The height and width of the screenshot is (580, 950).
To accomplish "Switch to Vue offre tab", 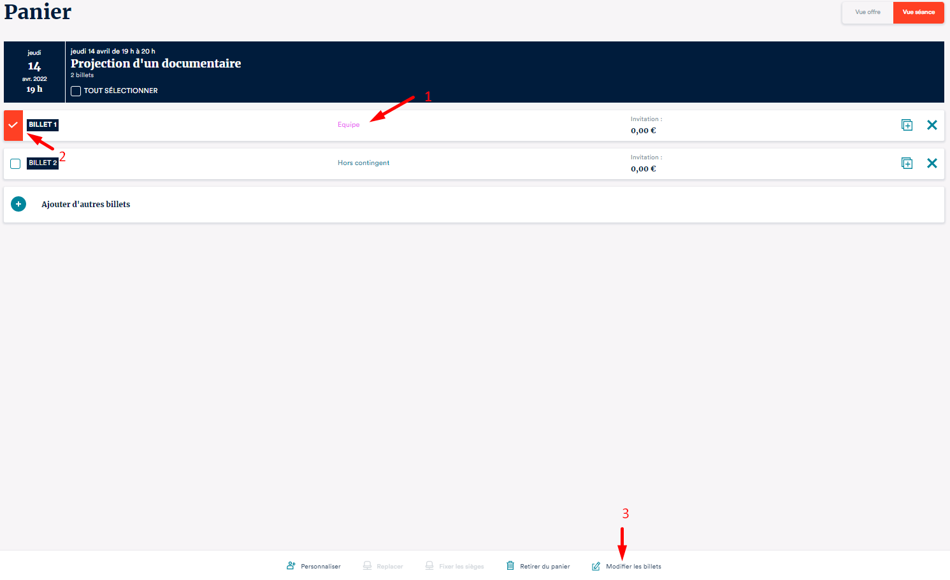I will pos(867,12).
